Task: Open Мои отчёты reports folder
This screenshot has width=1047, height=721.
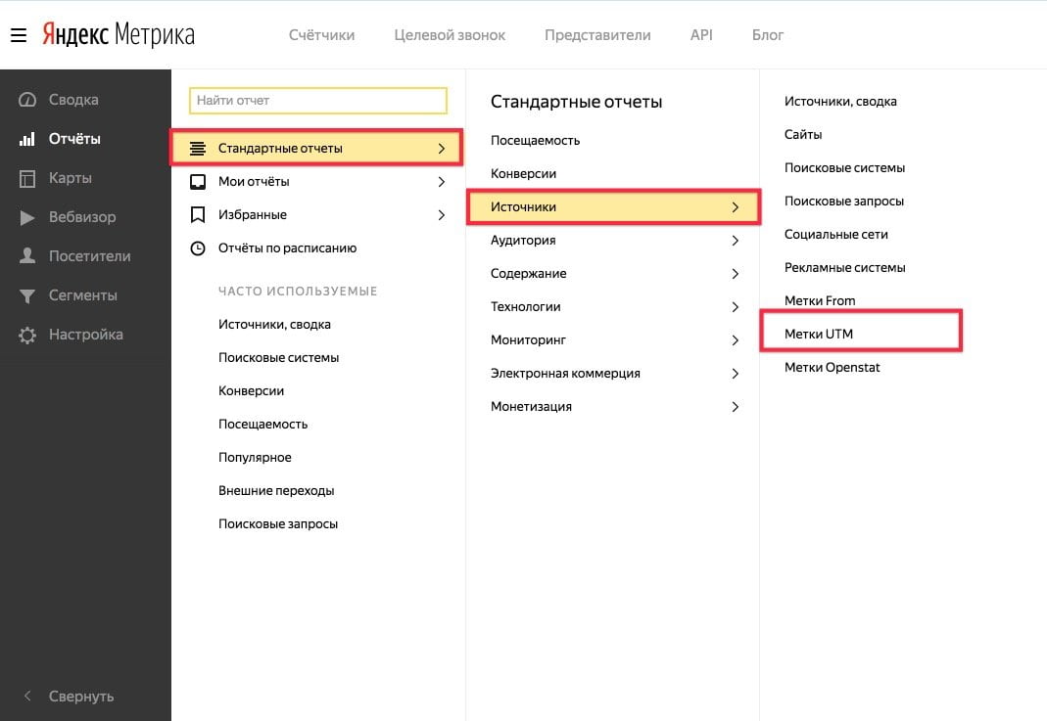Action: 254,182
